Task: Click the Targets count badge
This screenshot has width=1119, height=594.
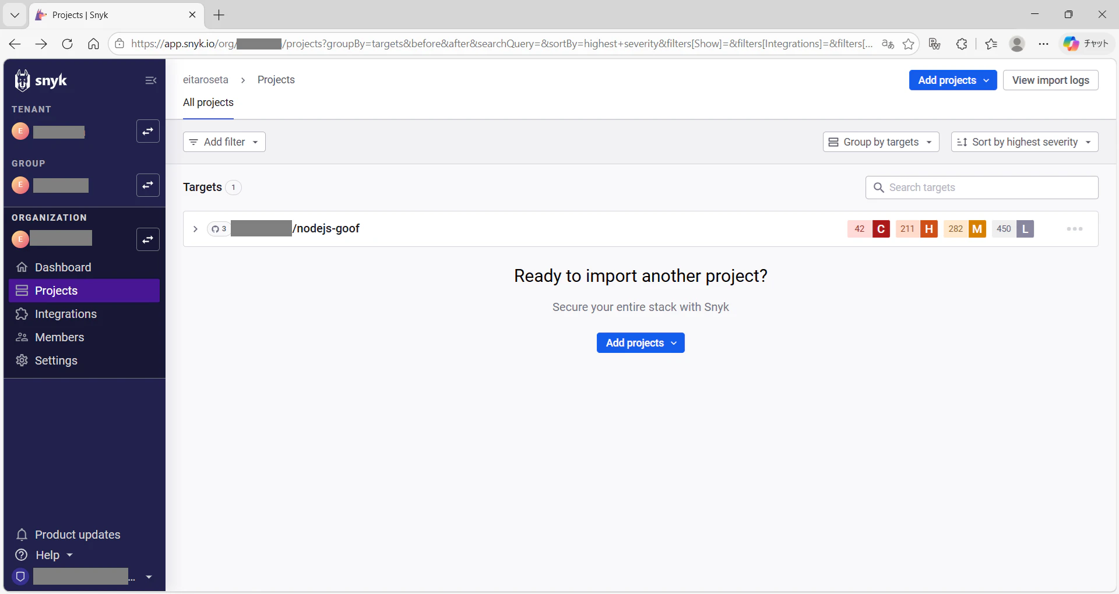Action: (x=233, y=188)
